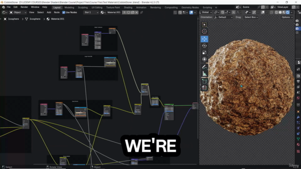Select the Select Box tool in viewport toolbar
The height and width of the screenshot is (169, 301).
tap(204, 24)
